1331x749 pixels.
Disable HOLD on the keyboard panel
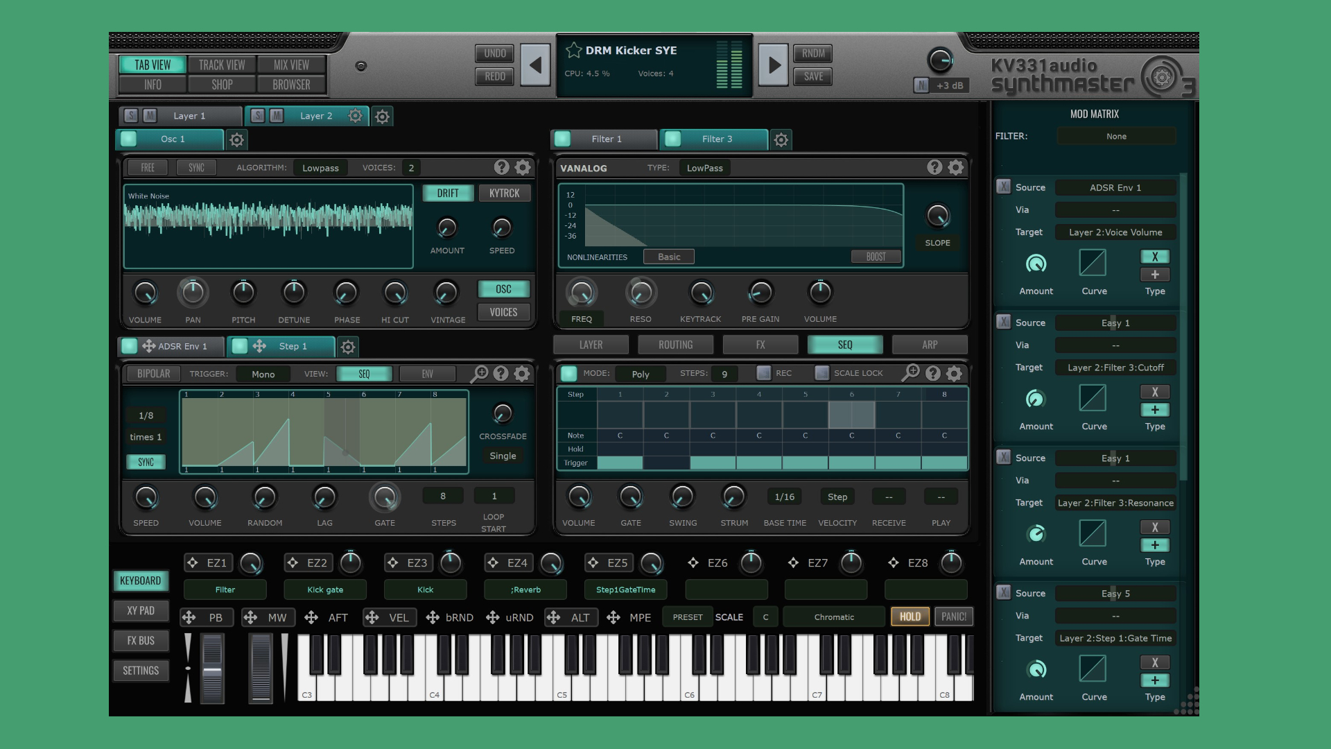coord(909,616)
